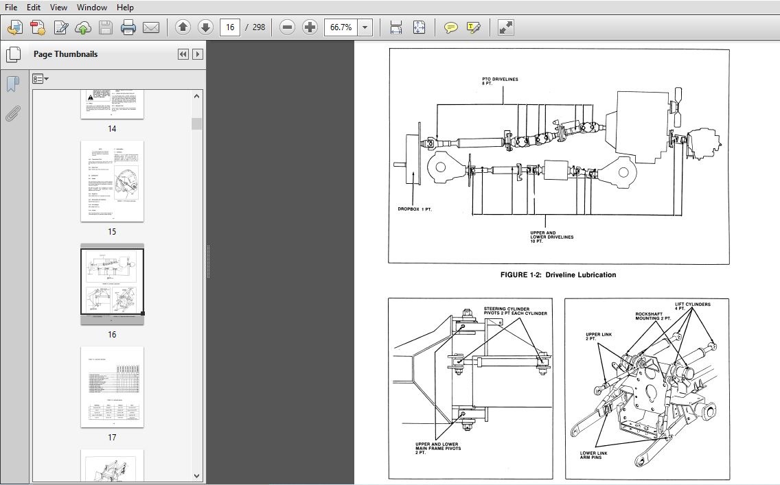Screen dimensions: 780x485
Task: Click the "Page Thumbnails" panel title
Action: (65, 54)
